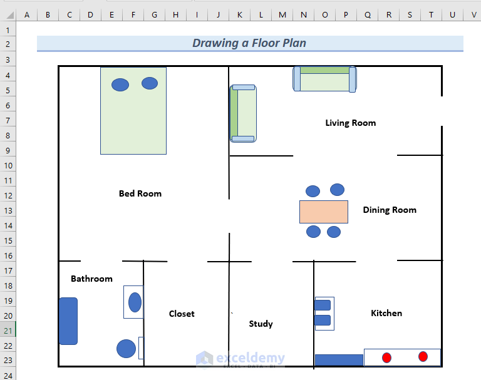
Task: Click the Select All corner triangle
Action: tap(8, 15)
